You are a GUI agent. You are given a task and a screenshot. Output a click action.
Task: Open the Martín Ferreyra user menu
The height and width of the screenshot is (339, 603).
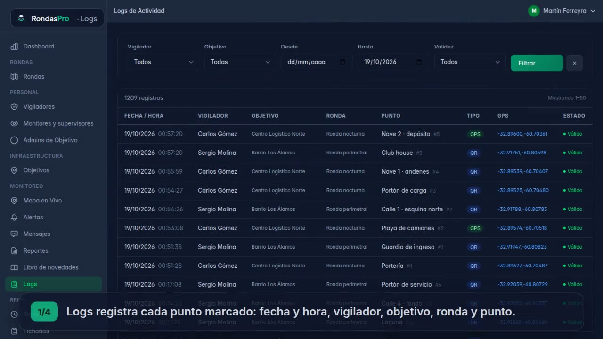[562, 11]
